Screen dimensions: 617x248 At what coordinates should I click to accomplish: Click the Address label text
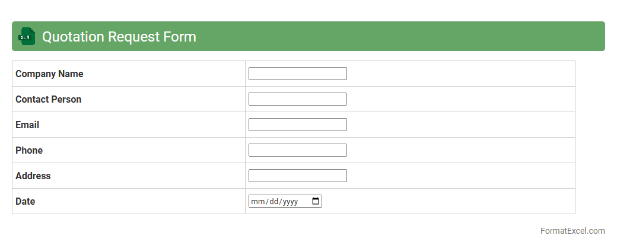click(x=33, y=176)
